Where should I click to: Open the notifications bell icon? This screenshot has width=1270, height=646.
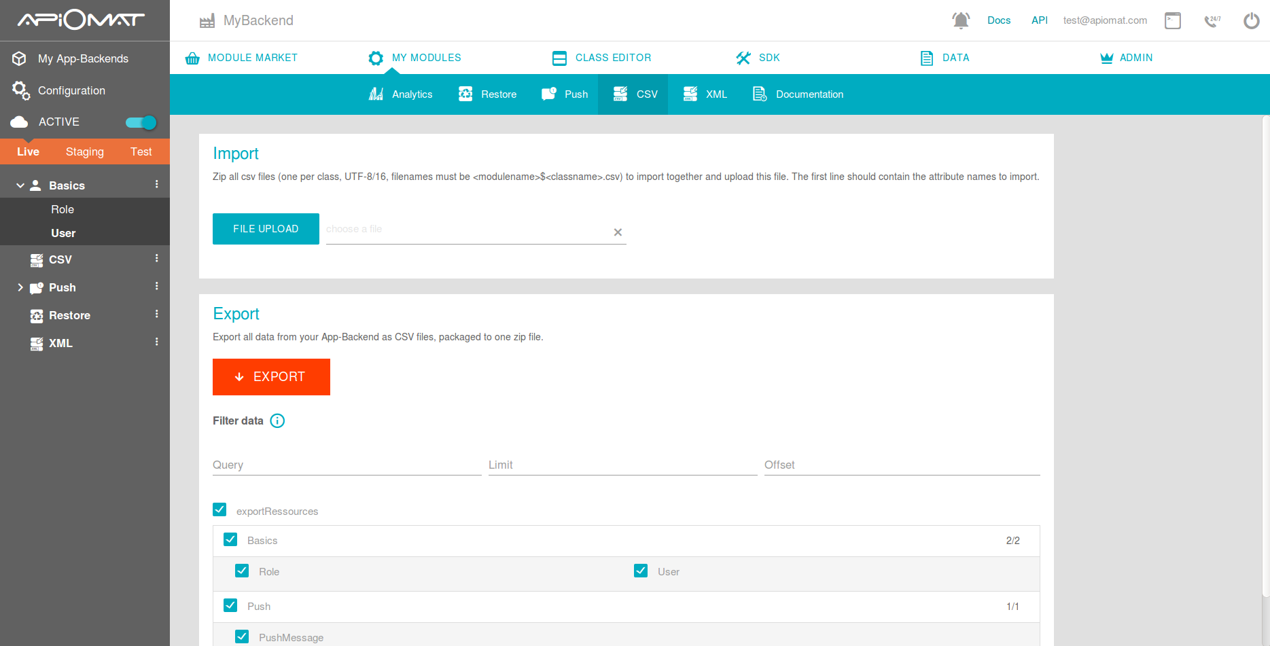tap(961, 20)
